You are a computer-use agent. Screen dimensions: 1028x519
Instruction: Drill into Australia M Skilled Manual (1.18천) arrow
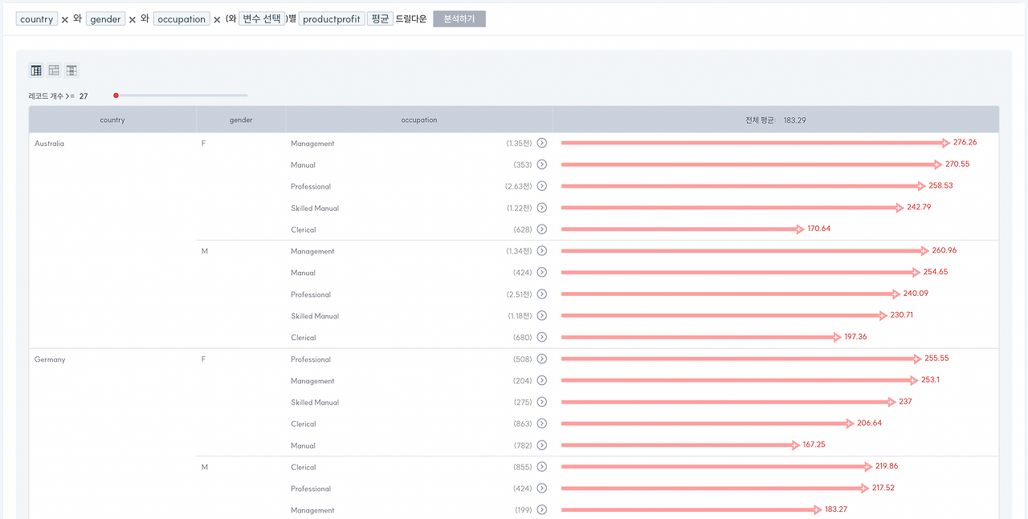(x=541, y=316)
